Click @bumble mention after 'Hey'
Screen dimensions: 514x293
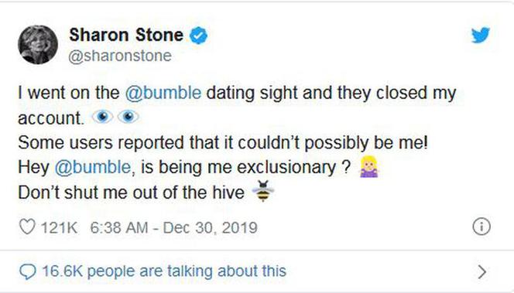point(93,167)
